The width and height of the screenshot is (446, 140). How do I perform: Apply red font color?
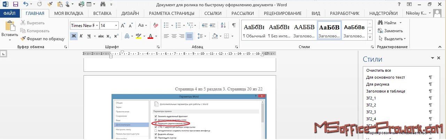(150, 36)
